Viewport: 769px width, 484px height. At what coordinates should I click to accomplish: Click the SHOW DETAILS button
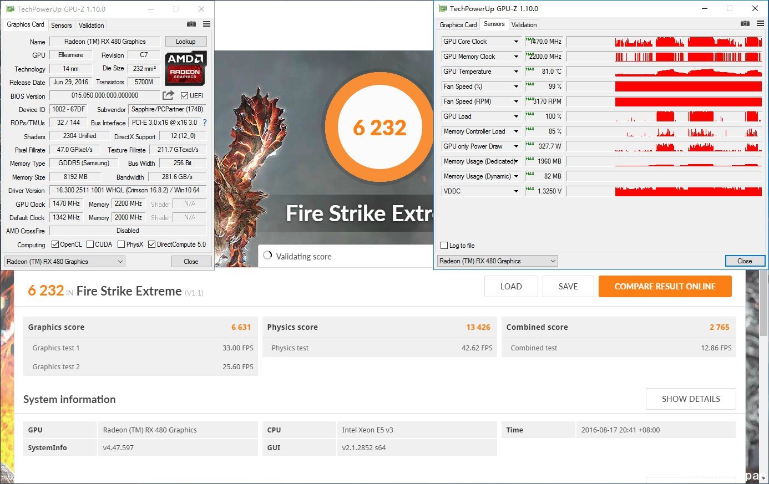point(691,399)
